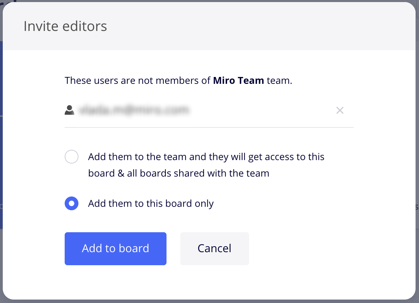Select the "Add them to this board only" radio button
Image resolution: width=419 pixels, height=303 pixels.
(72, 203)
